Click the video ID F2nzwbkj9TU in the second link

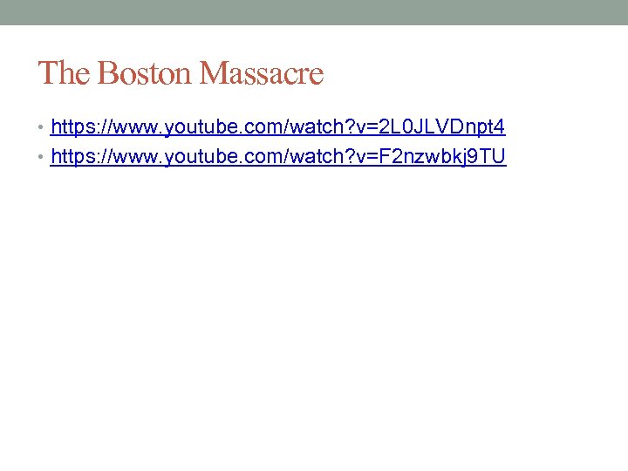click(442, 157)
